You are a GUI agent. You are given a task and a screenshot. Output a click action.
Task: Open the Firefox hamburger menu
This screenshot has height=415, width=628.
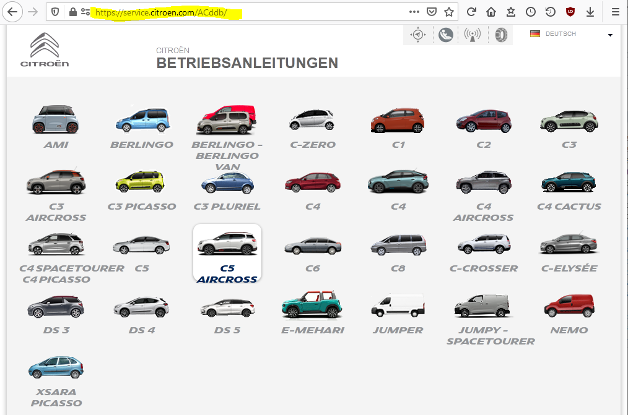(616, 12)
